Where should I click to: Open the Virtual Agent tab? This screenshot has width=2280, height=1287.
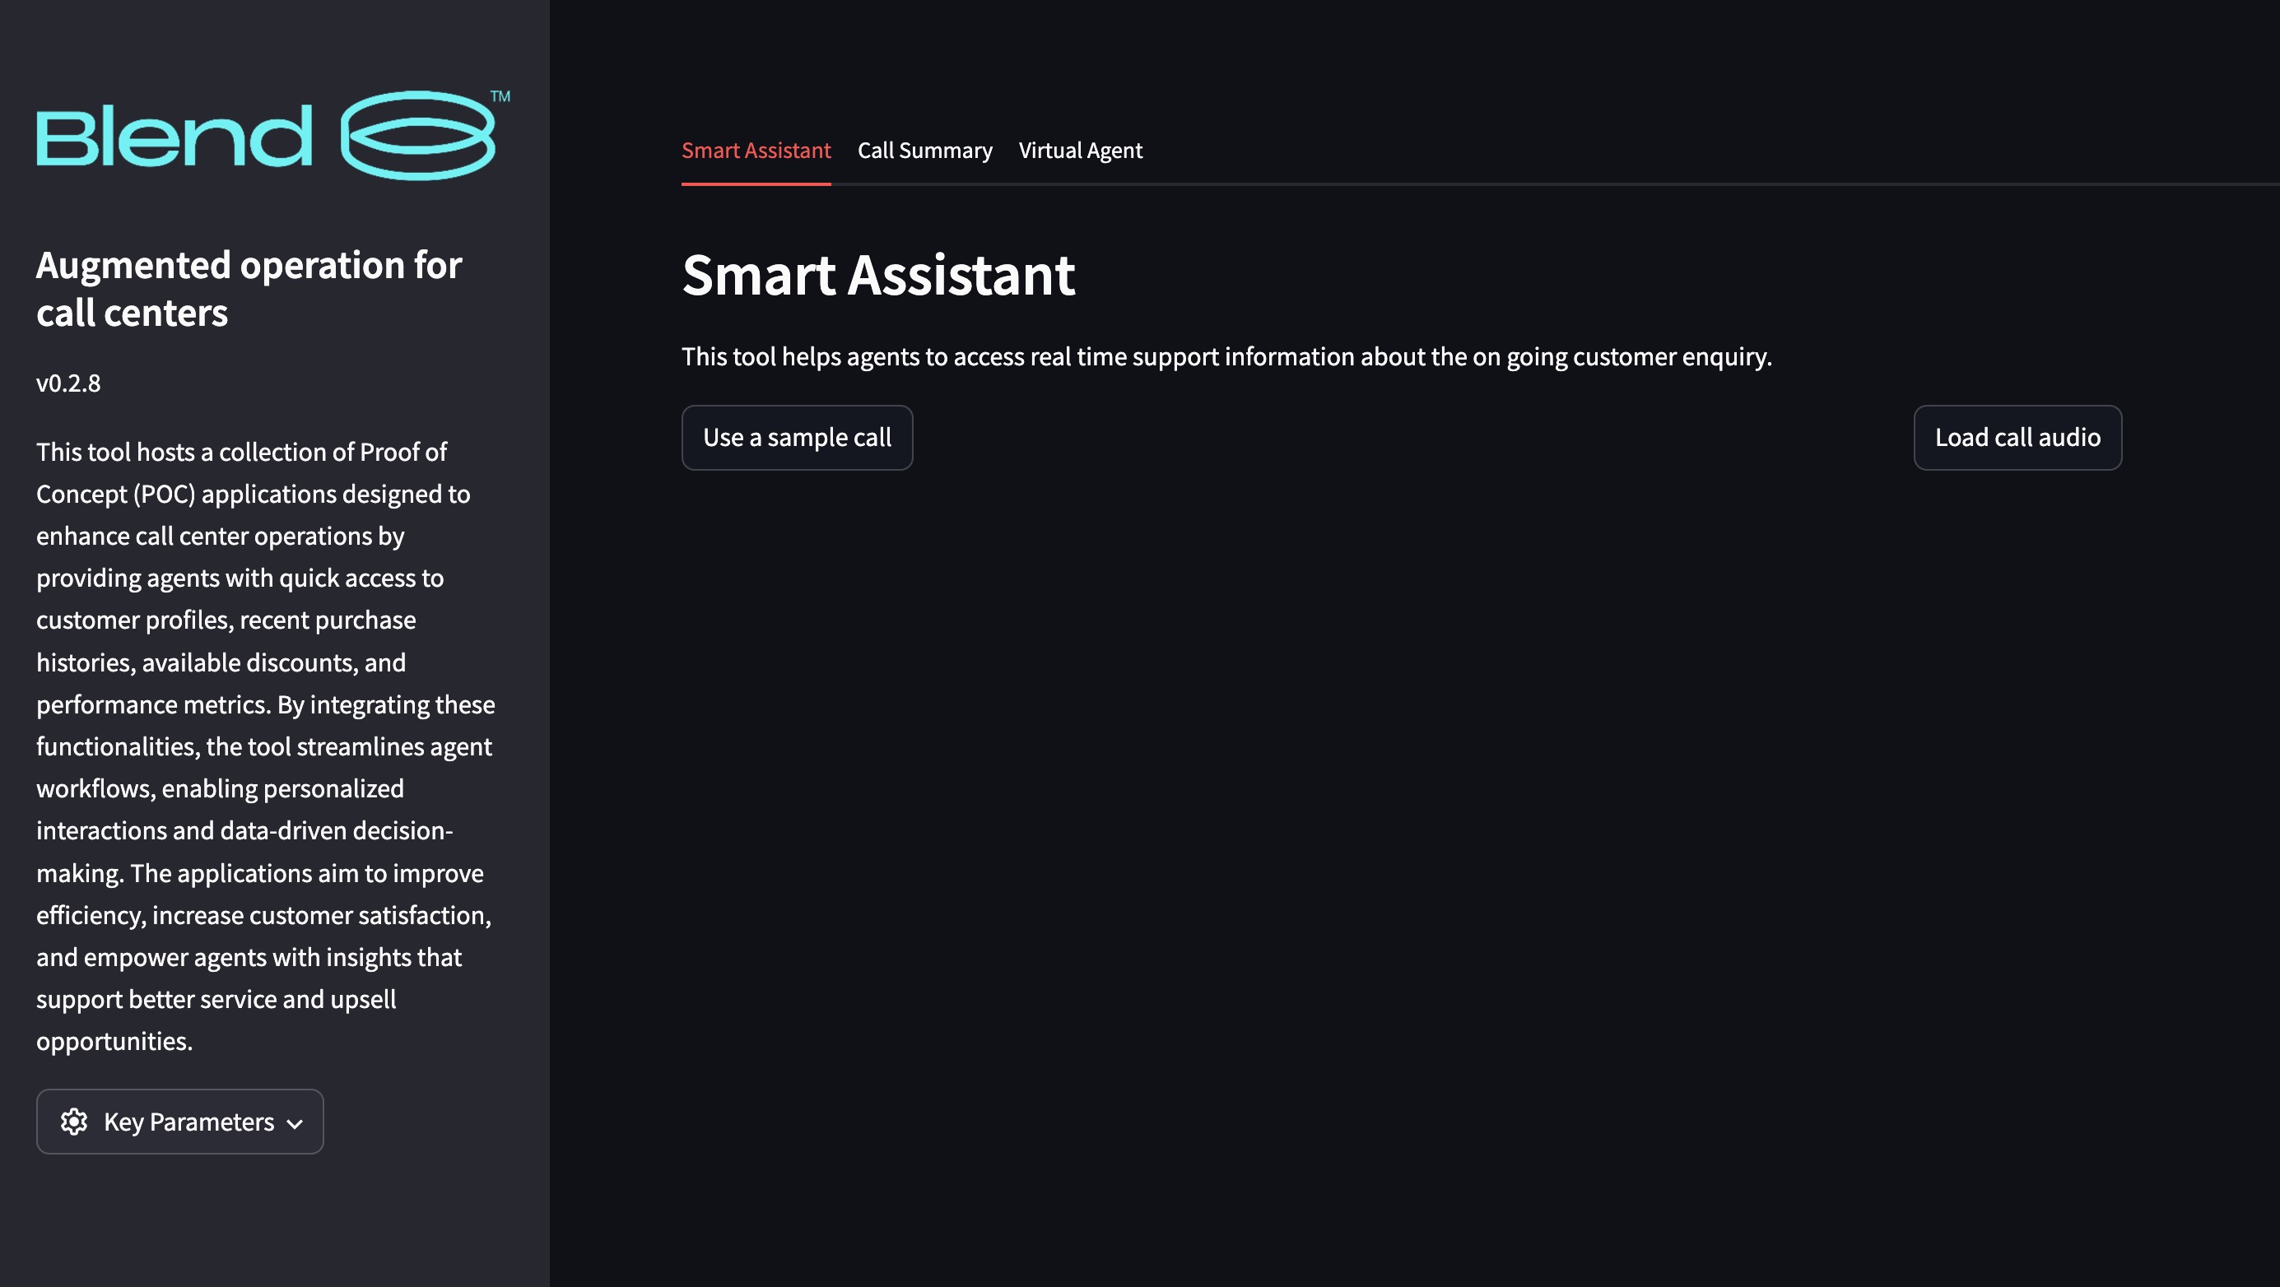1080,151
